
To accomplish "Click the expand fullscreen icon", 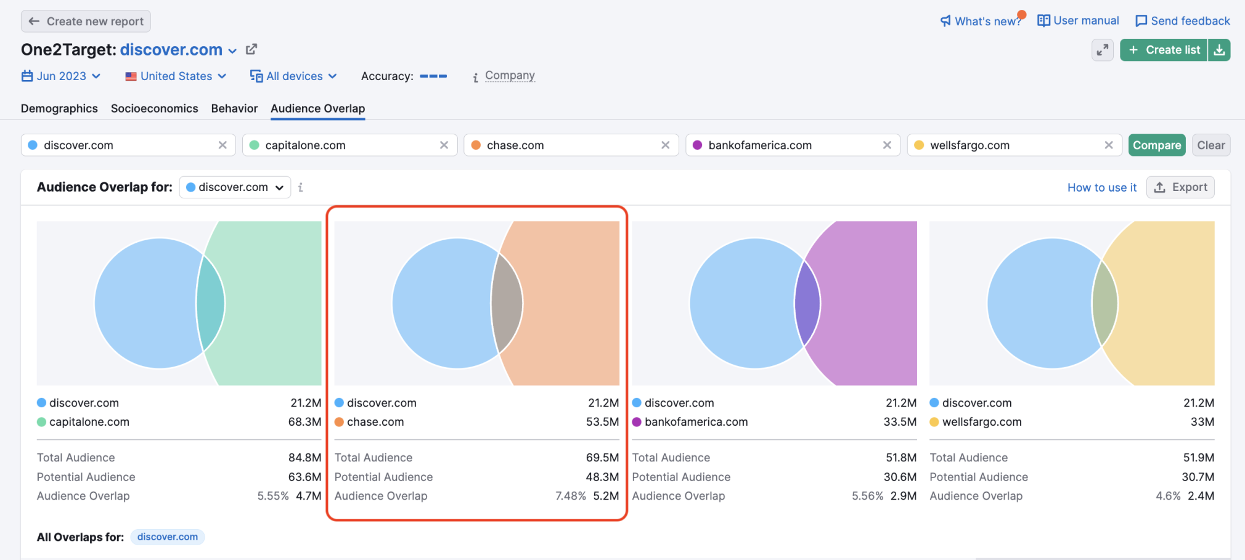I will pos(1102,50).
